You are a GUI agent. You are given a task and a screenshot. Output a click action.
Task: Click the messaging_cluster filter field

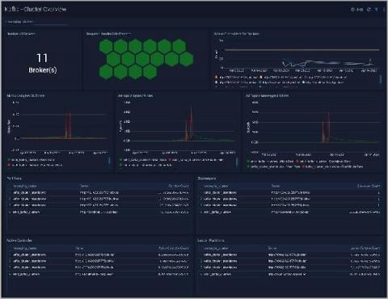(x=37, y=22)
